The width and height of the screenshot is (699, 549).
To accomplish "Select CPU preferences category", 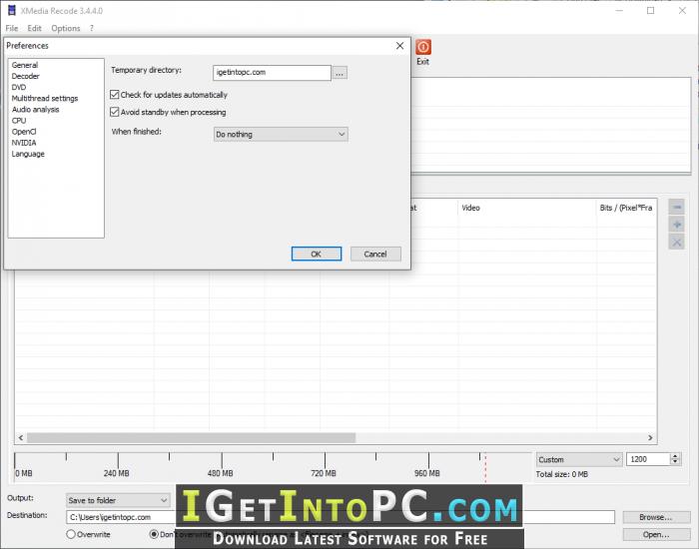I will (19, 121).
